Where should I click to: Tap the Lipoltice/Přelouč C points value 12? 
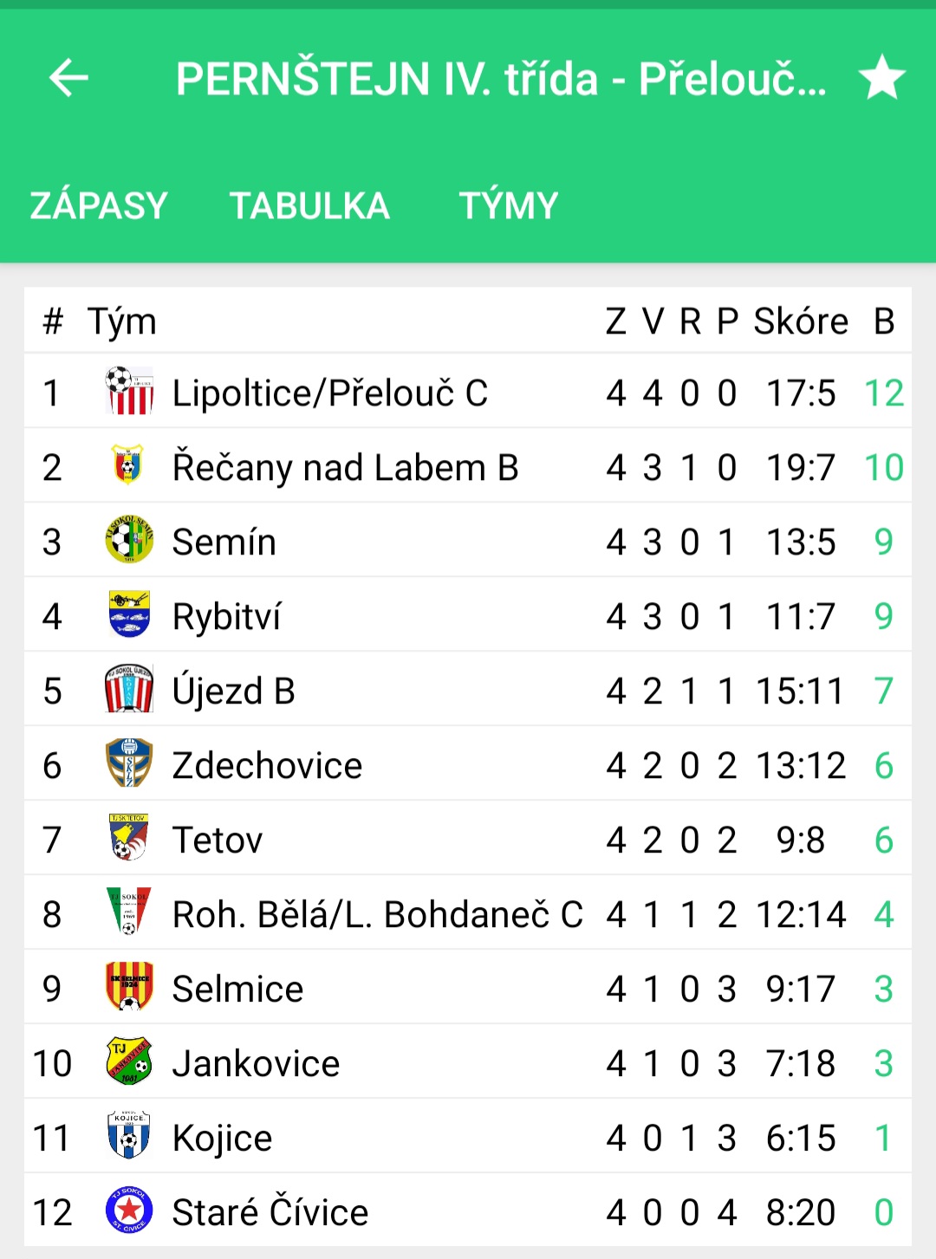(x=884, y=393)
